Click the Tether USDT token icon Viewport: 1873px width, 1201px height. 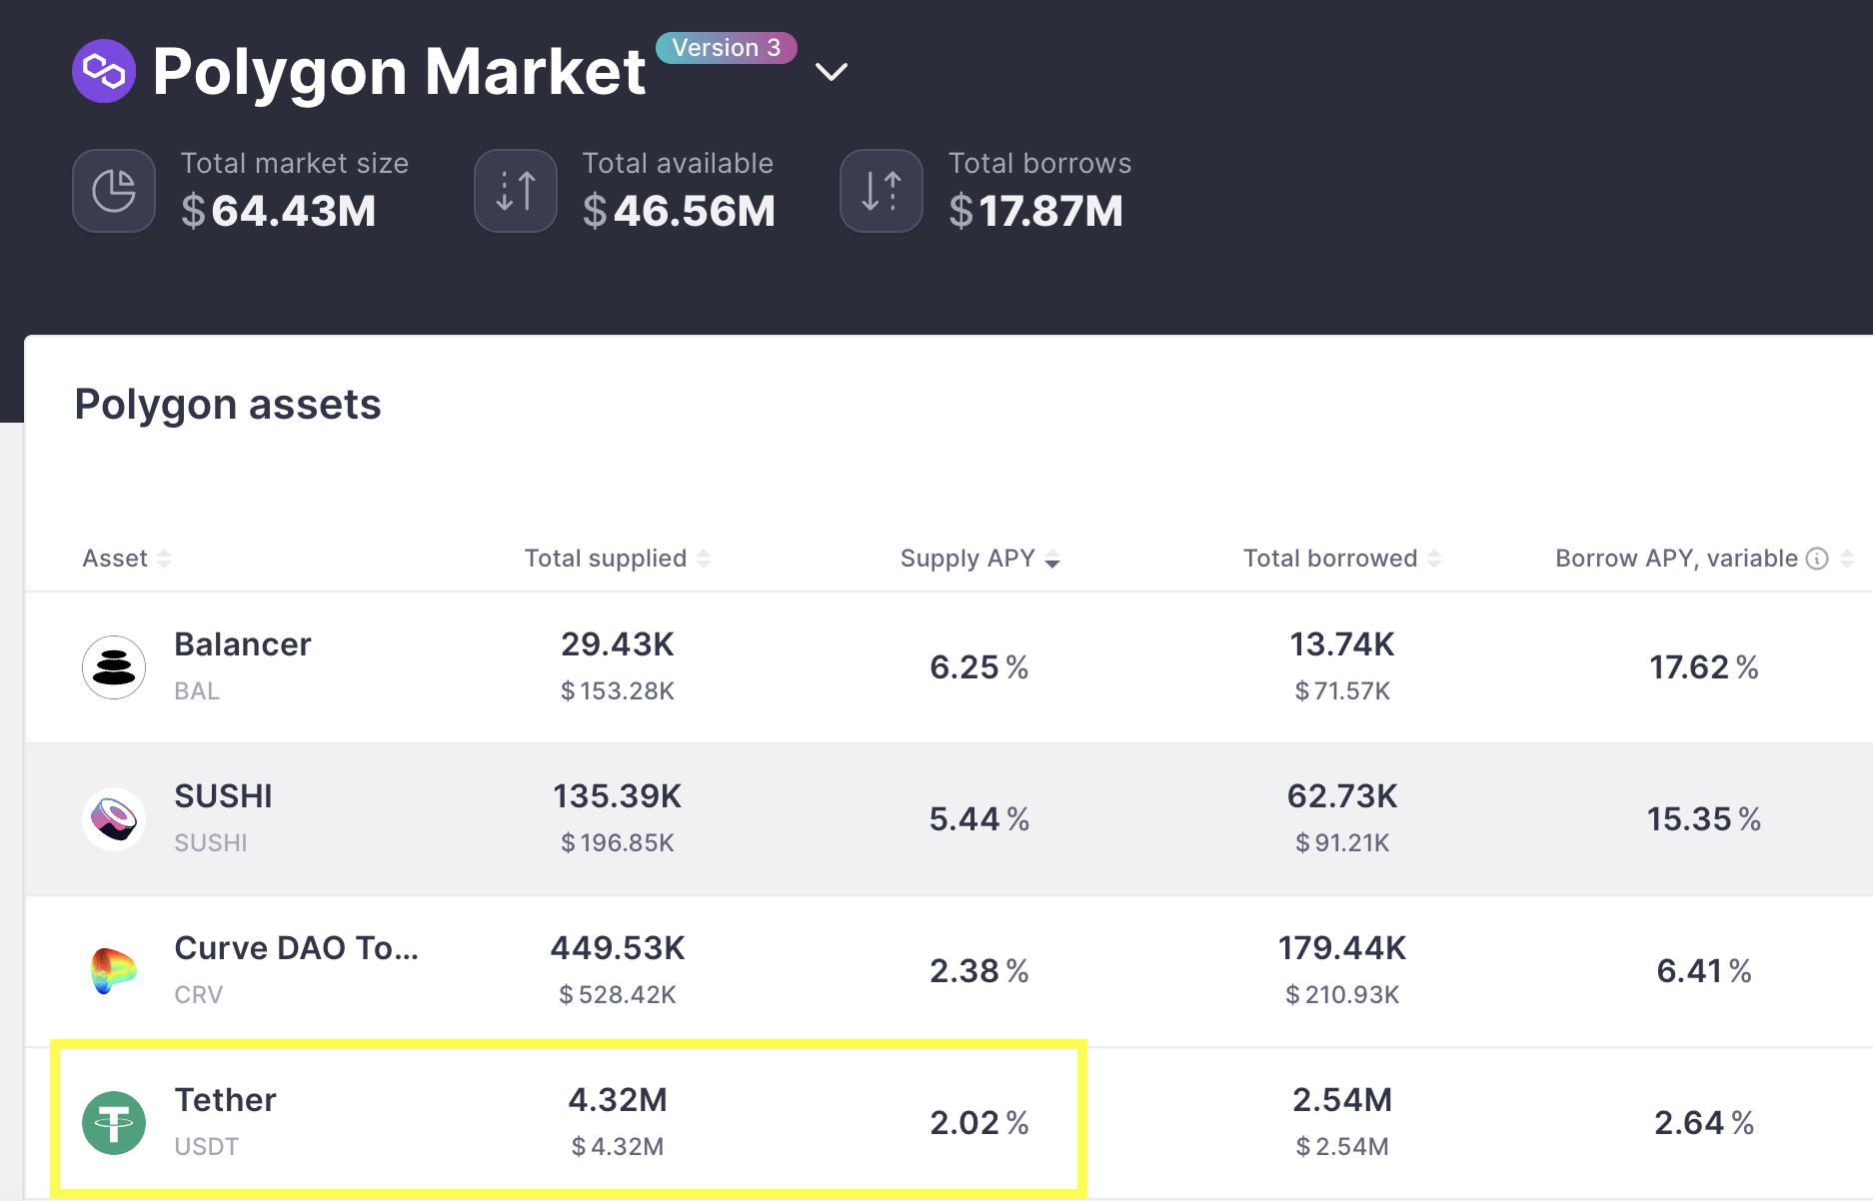(x=114, y=1123)
